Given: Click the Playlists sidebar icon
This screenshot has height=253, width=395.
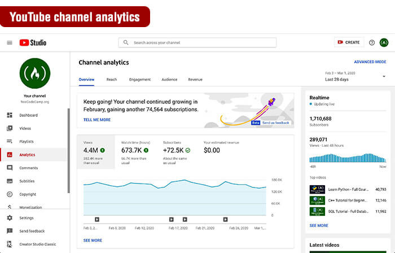Looking at the screenshot, I should click(x=10, y=141).
